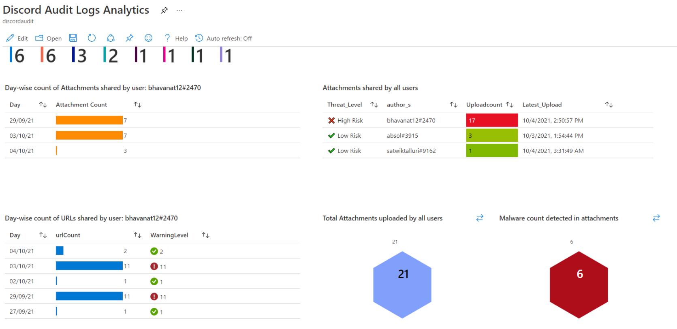Select author absol#3915 cell

402,135
